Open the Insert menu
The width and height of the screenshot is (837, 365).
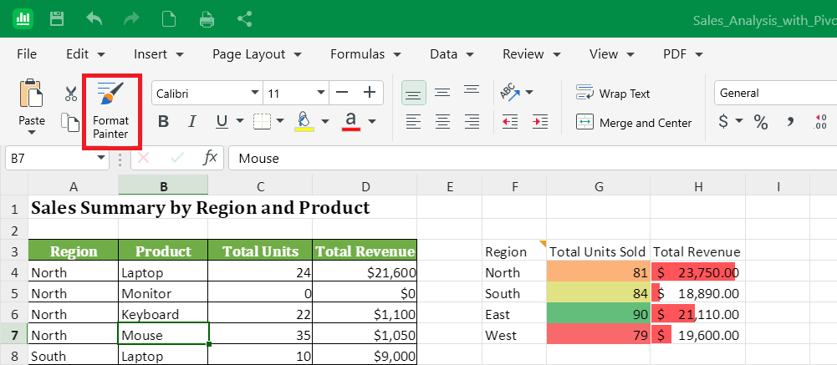[x=159, y=53]
